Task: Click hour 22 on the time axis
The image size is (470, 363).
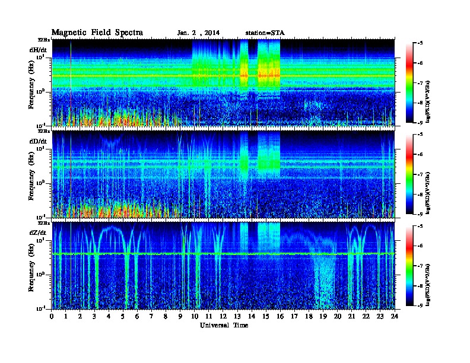Action: (x=366, y=316)
